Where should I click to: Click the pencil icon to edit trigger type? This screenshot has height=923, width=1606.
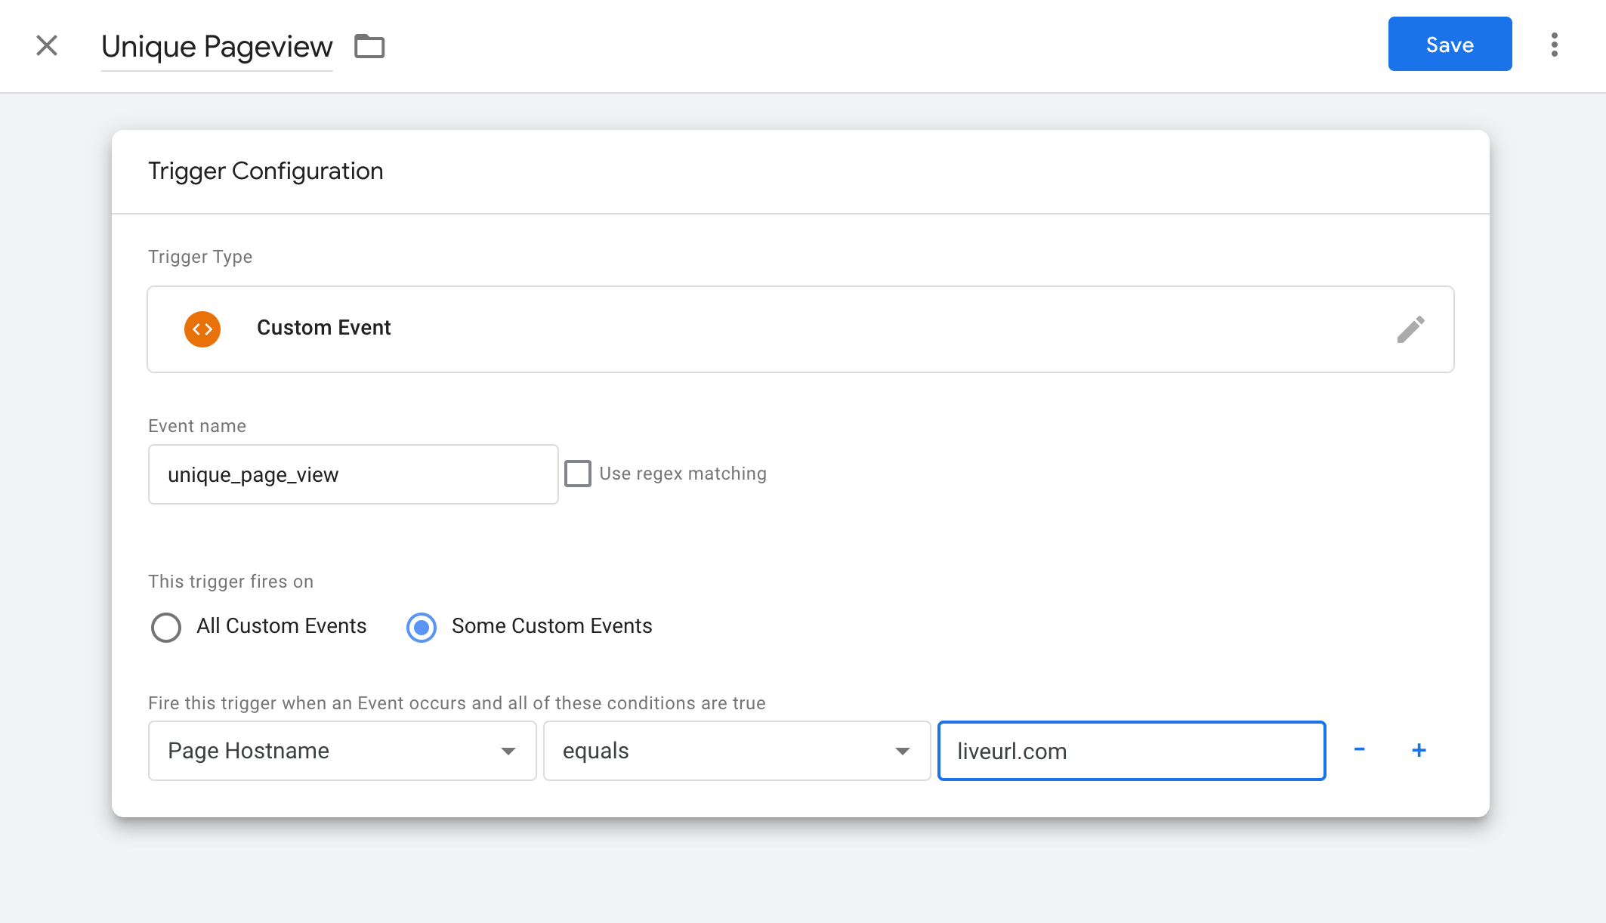point(1411,329)
